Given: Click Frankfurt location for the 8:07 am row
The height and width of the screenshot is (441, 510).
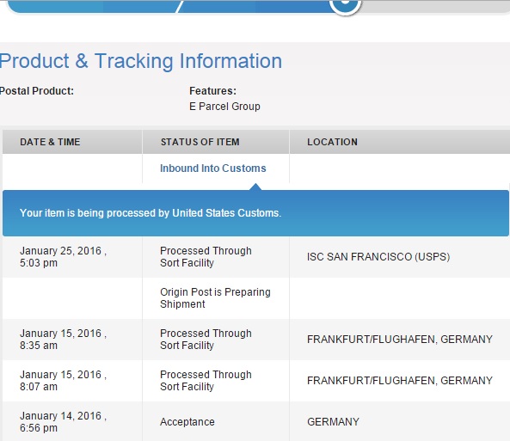Looking at the screenshot, I should click(x=399, y=381).
